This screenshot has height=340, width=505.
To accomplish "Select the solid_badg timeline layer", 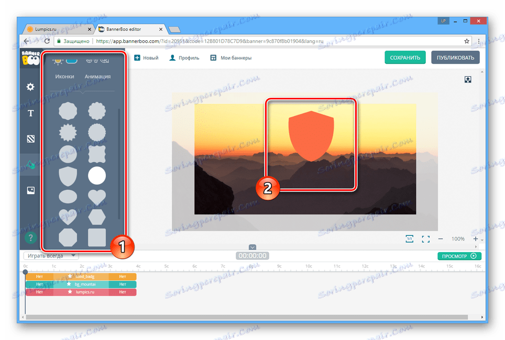I will pos(81,277).
